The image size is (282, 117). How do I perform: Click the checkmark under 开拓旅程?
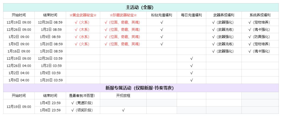pos(123,110)
